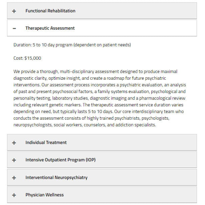205x205 pixels.
Task: Click the assessment description paragraph
Action: point(99,98)
